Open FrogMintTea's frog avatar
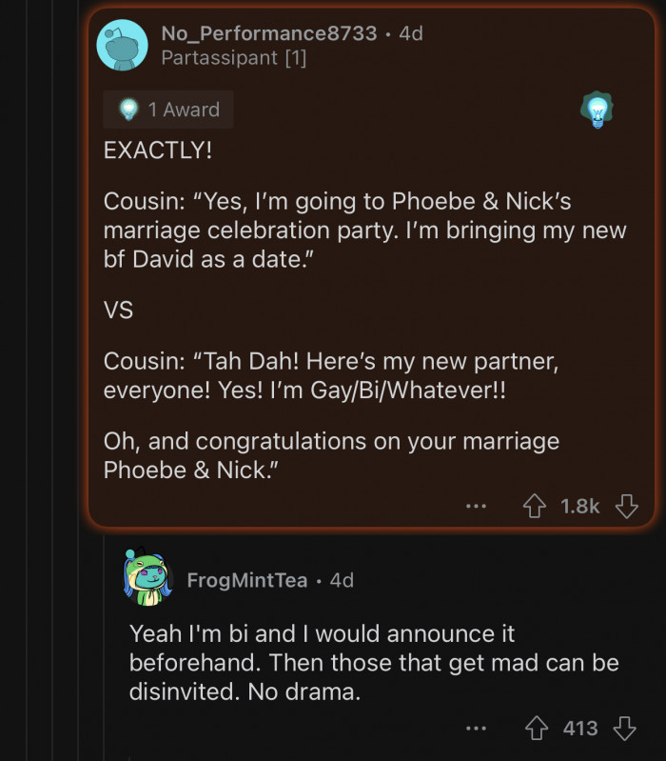Viewport: 666px width, 761px height. (148, 577)
